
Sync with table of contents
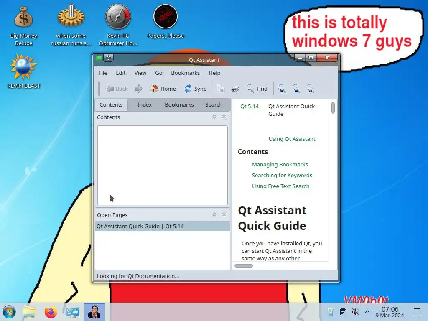point(196,89)
